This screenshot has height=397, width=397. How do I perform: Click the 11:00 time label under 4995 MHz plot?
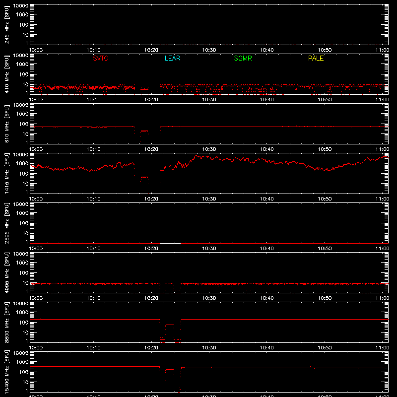pos(382,298)
